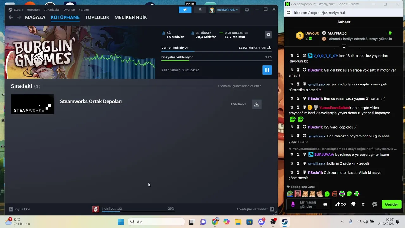Image resolution: width=405 pixels, height=228 pixels.
Task: Open download settings gear in Steam
Action: click(268, 35)
